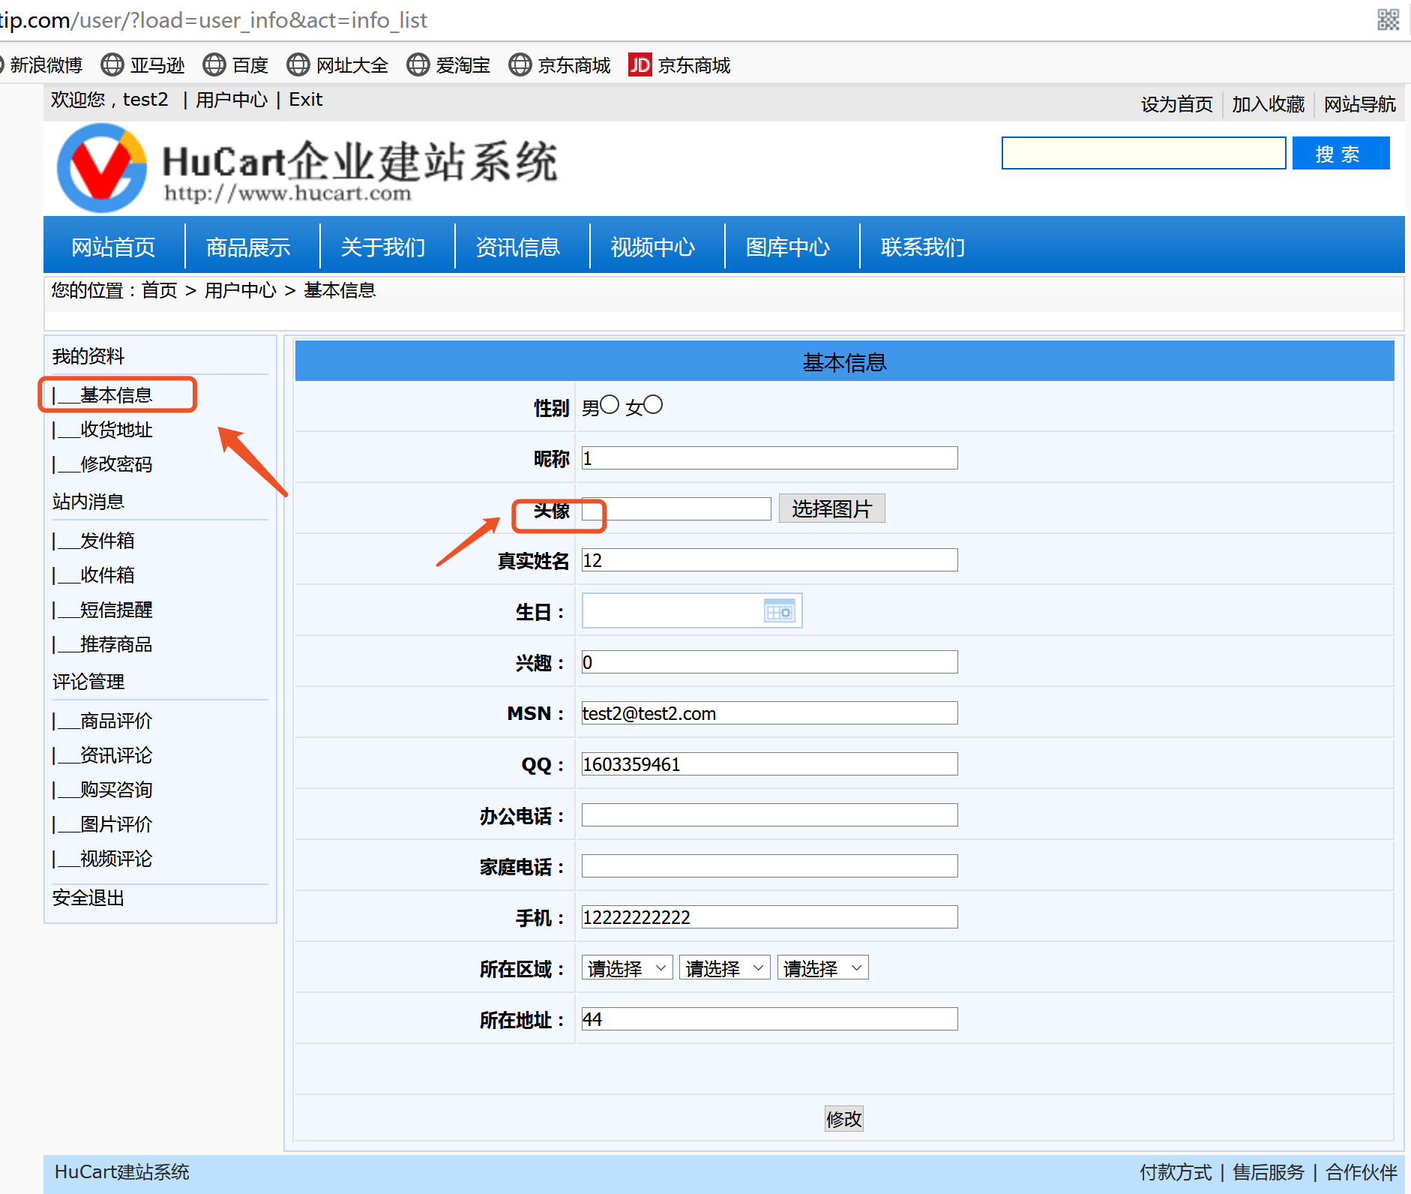Screen dimensions: 1411x1194
Task: Focus the 头像 input field
Action: coord(676,508)
